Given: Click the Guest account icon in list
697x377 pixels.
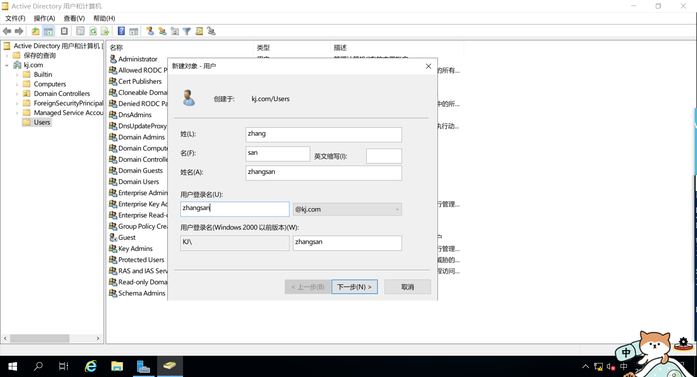Looking at the screenshot, I should (113, 237).
